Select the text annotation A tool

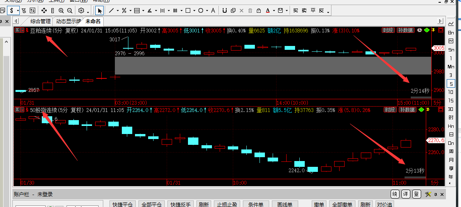pyautogui.click(x=213, y=11)
